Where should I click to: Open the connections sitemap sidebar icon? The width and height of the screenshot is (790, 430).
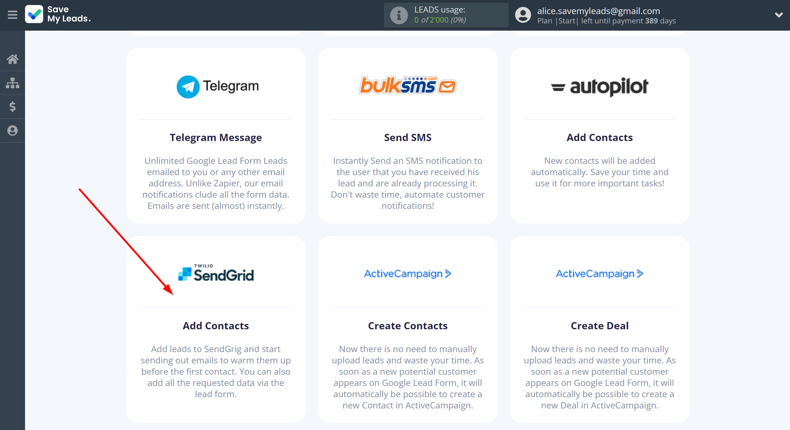(13, 83)
